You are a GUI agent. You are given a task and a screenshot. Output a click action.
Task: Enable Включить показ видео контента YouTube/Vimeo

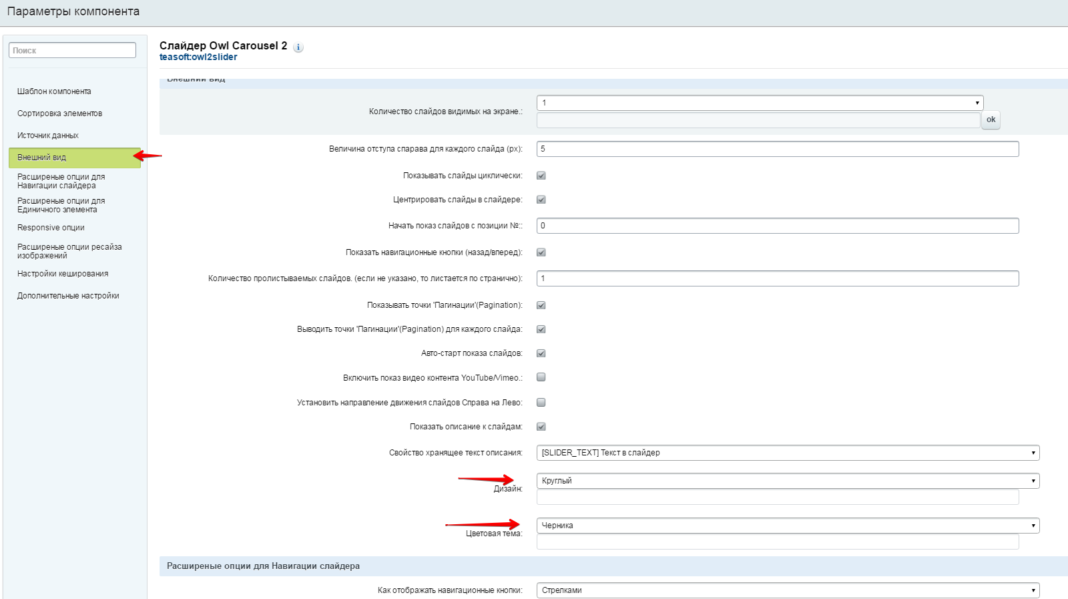(x=541, y=377)
